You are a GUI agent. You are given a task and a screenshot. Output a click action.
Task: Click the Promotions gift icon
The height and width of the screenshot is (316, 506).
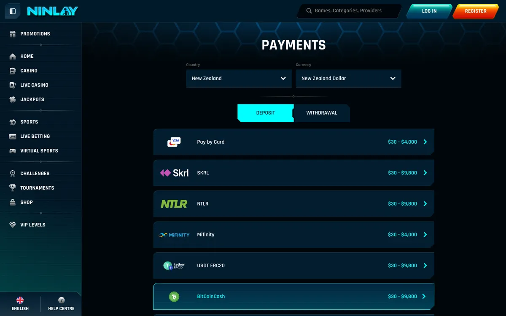[x=13, y=34]
